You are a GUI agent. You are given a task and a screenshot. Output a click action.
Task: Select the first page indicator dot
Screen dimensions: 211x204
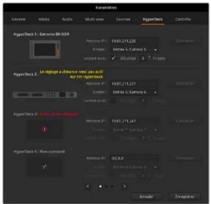[x=101, y=187]
